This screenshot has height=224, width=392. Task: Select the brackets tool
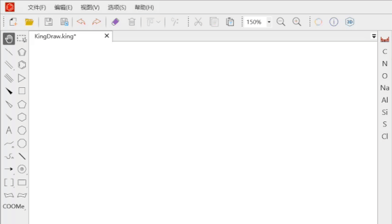(9, 182)
